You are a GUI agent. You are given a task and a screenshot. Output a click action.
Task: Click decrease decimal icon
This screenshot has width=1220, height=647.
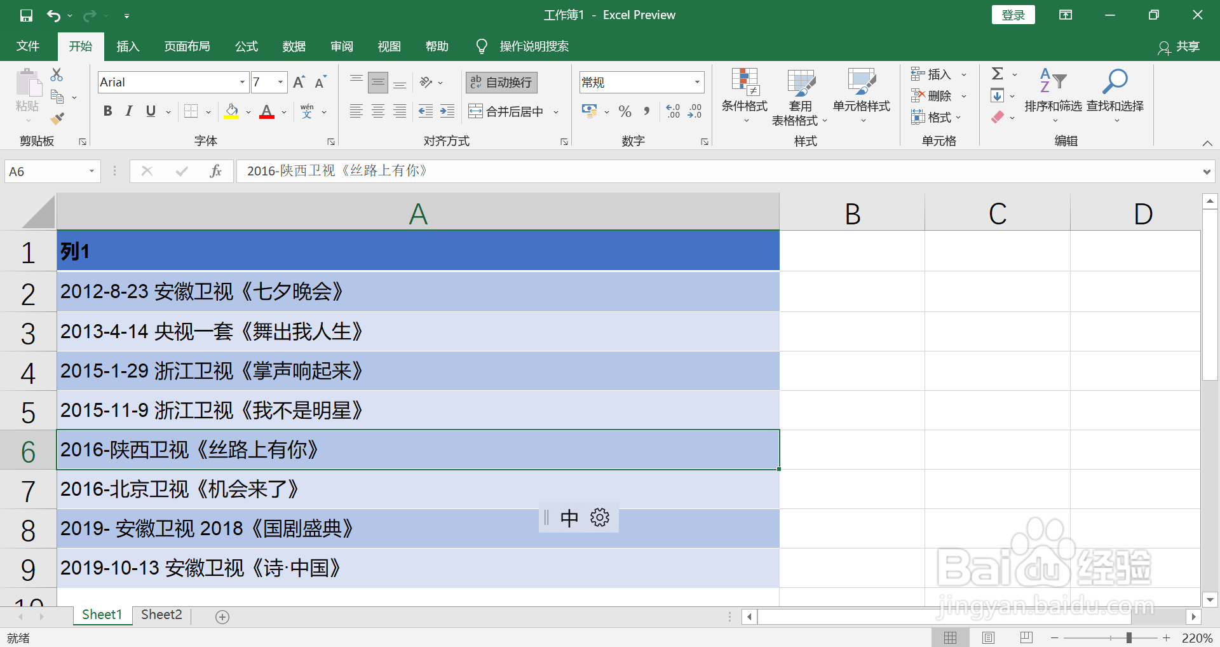point(695,111)
